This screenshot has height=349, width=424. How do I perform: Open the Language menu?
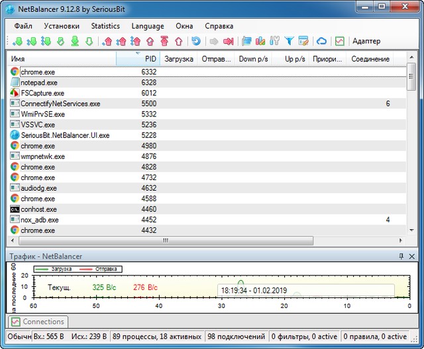point(148,26)
